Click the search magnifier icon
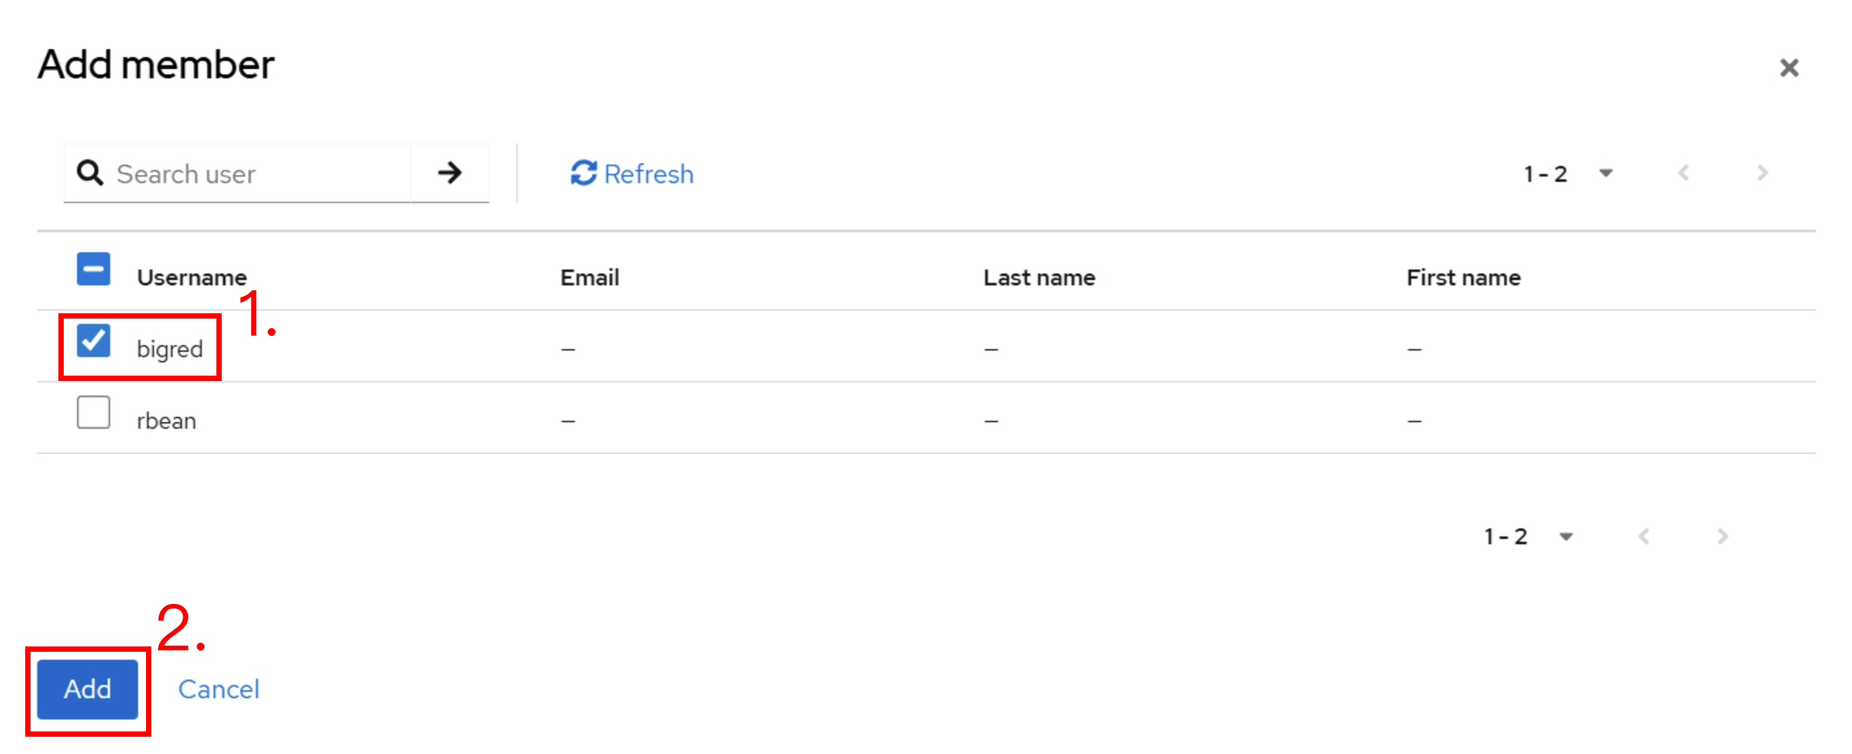Viewport: 1852px width, 754px height. [90, 173]
